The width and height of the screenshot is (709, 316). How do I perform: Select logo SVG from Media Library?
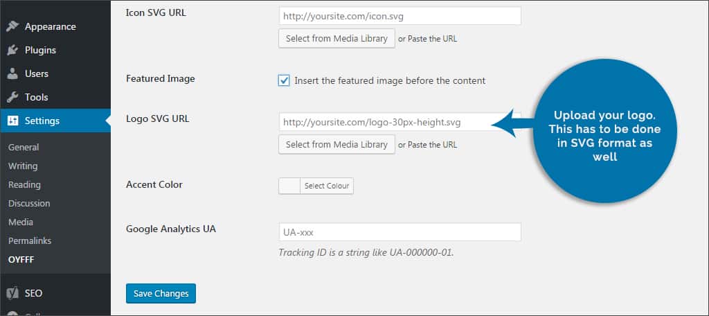pos(336,144)
